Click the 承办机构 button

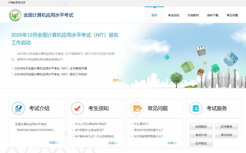[226, 135]
